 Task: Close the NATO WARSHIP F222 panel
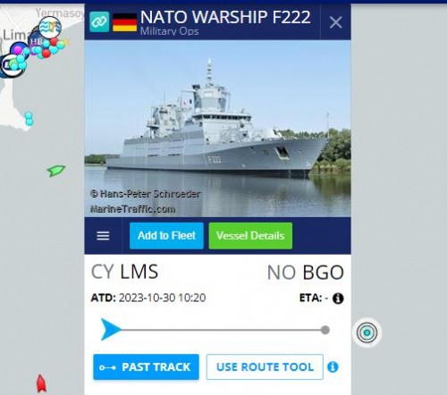tap(335, 22)
